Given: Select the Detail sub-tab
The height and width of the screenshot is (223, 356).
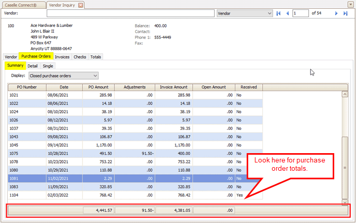Looking at the screenshot, I should (33, 66).
